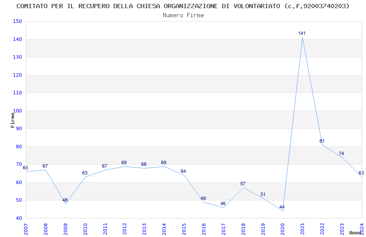
Task: Click the 130 tick on the Firme axis
Action: (x=17, y=57)
